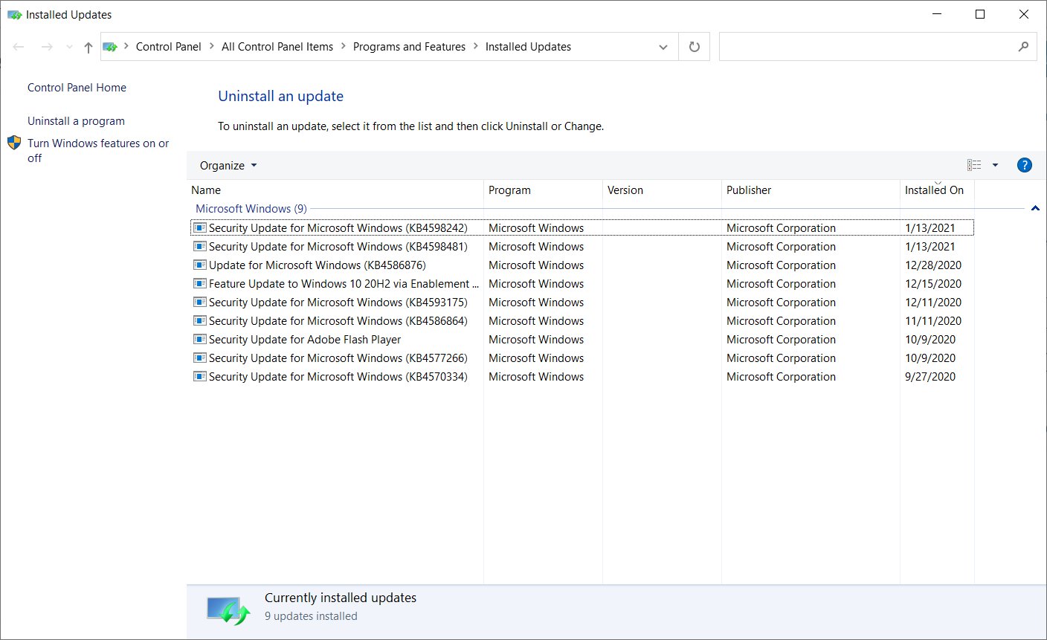Open Control Panel Home link

click(x=77, y=88)
